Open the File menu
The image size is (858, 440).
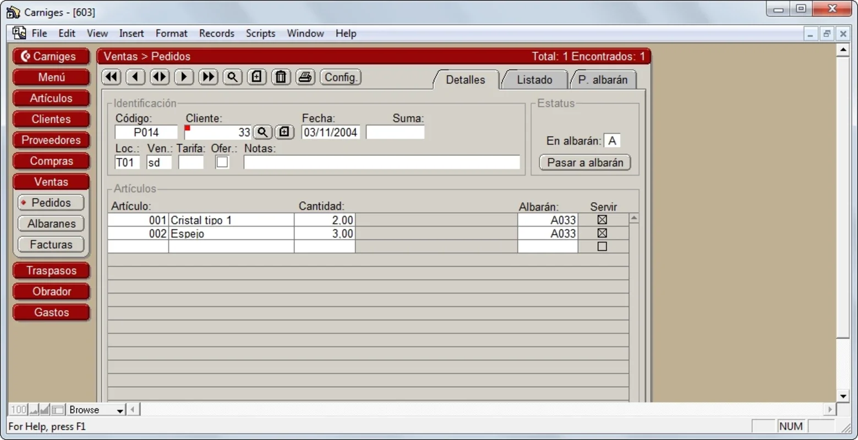(40, 34)
